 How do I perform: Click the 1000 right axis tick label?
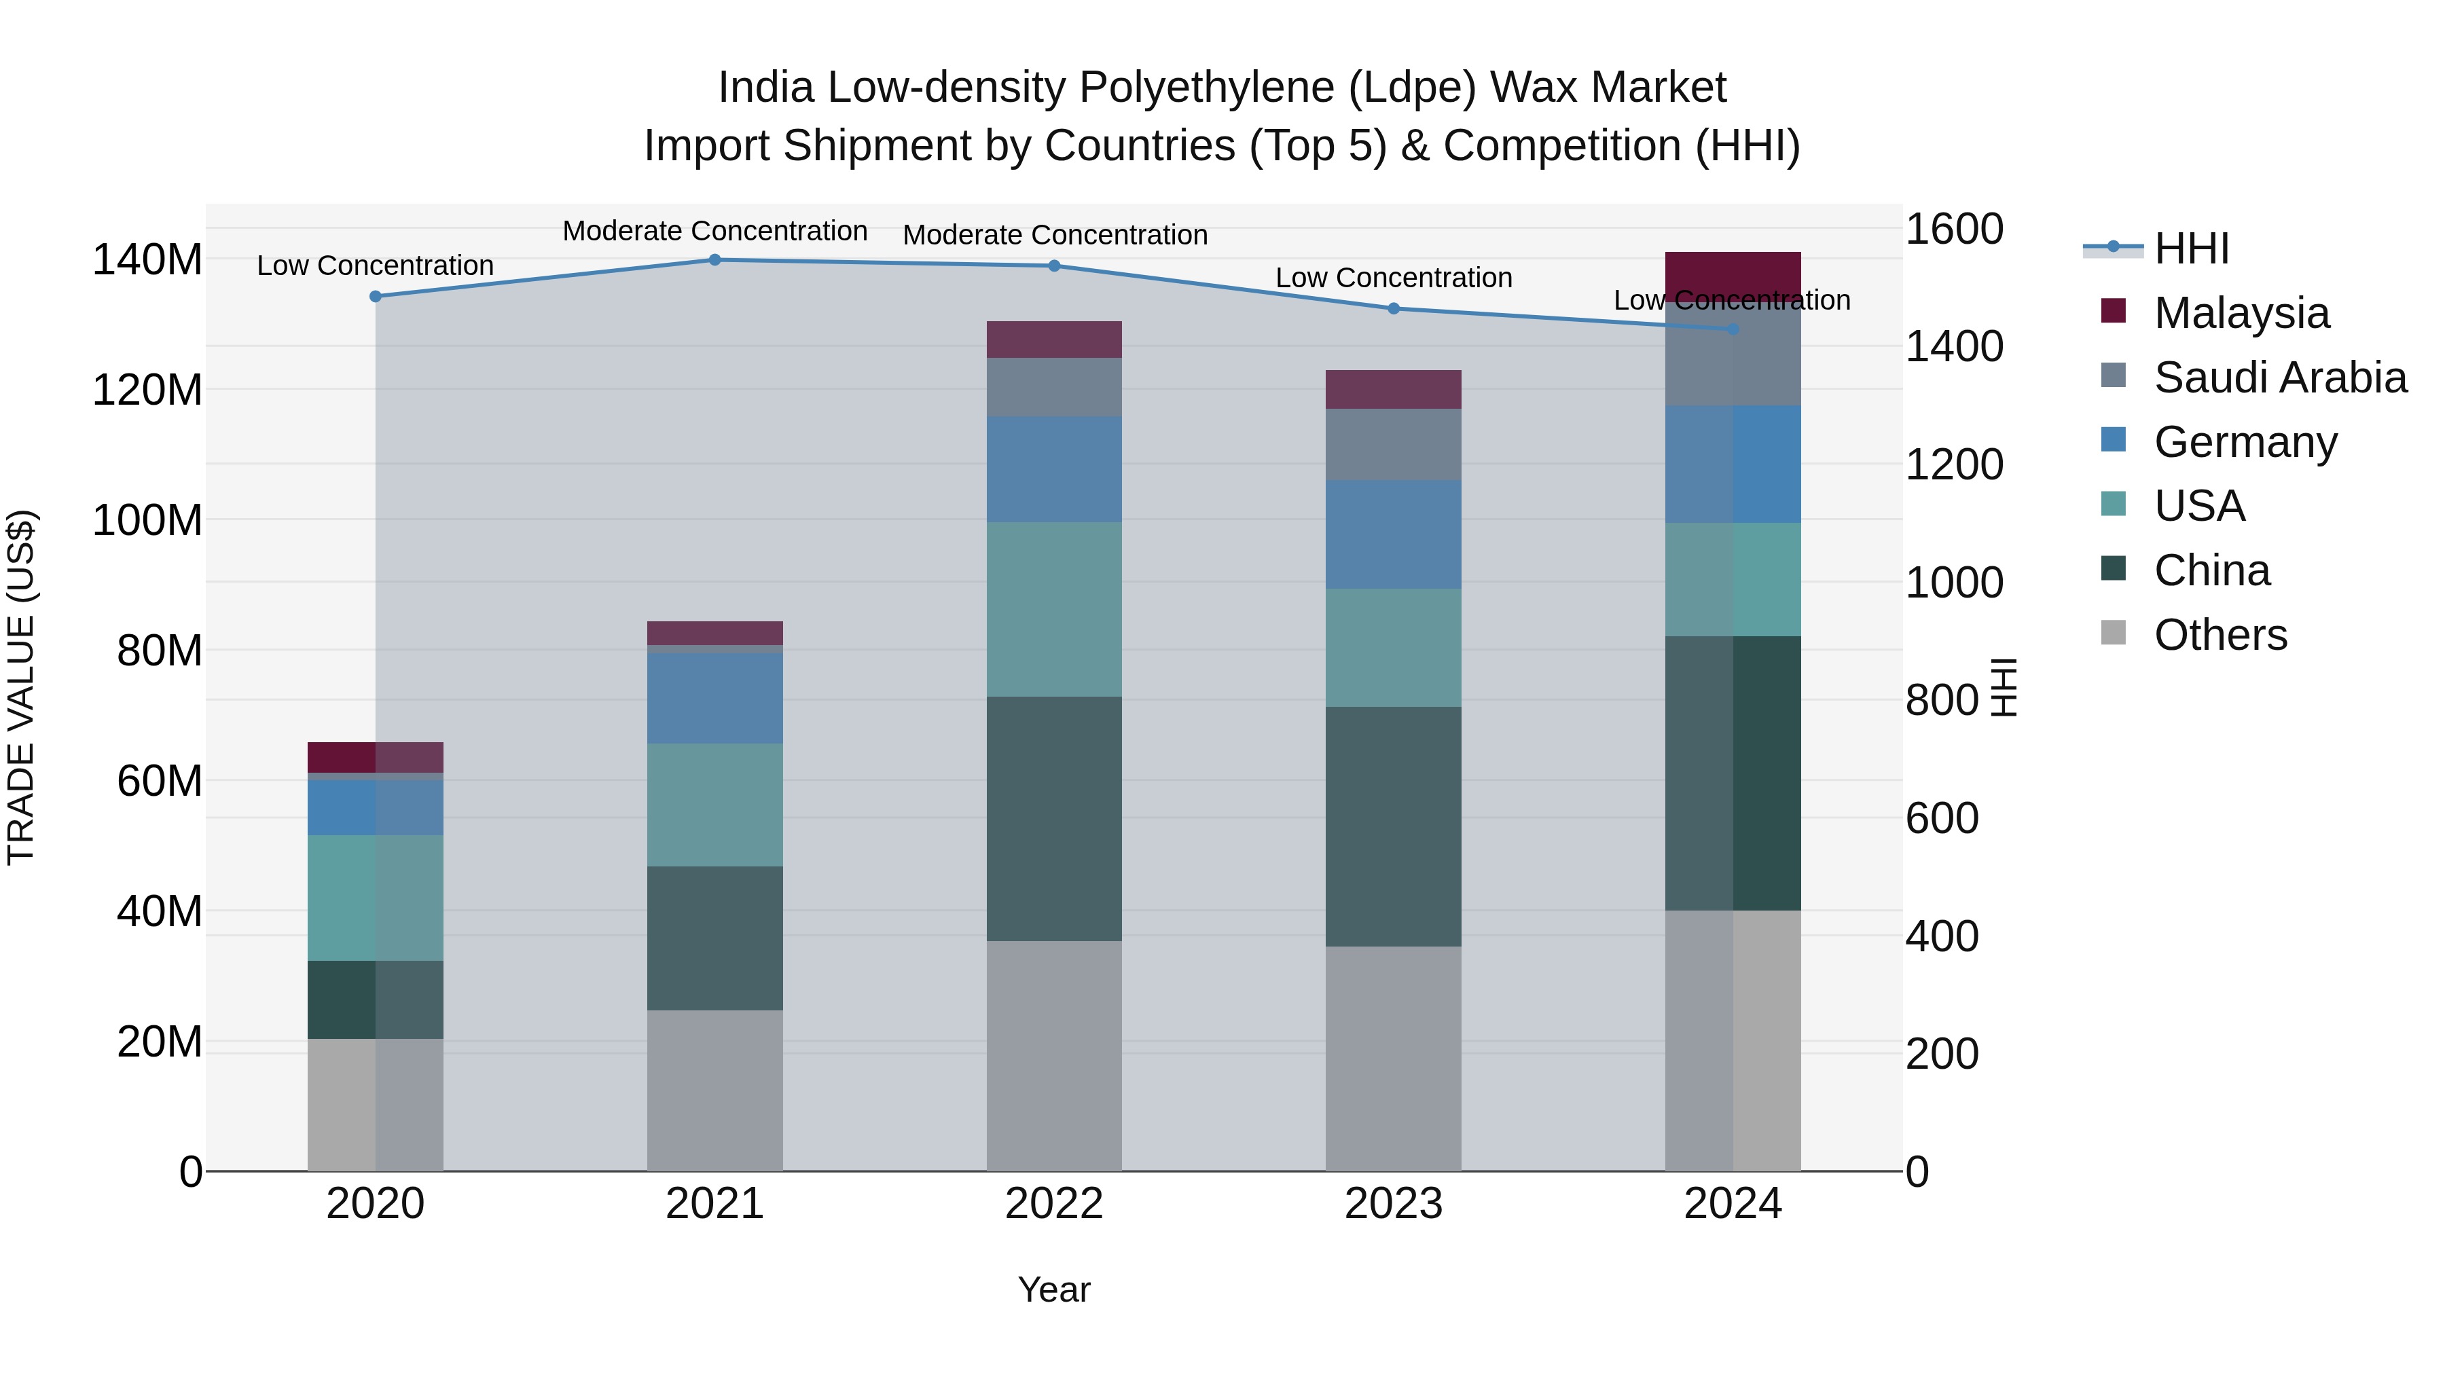tap(1955, 583)
